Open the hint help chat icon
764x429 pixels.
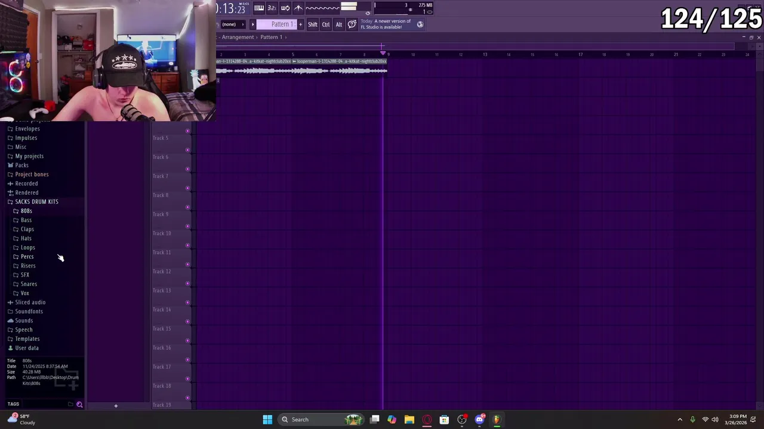coord(352,24)
